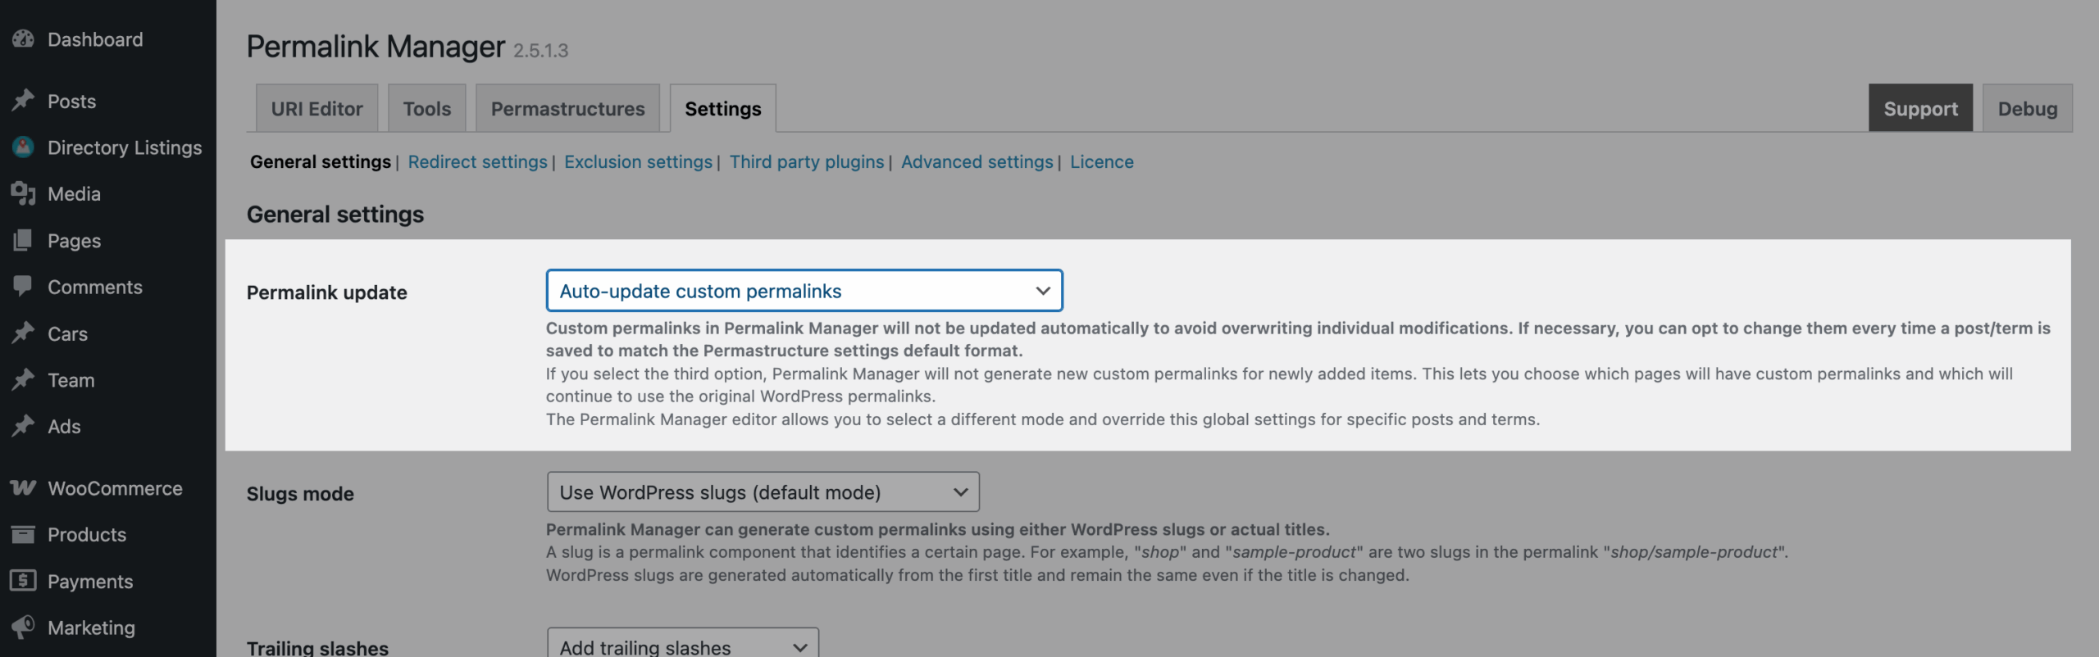Image resolution: width=2099 pixels, height=657 pixels.
Task: Open Third party plugins settings
Action: coord(807,162)
